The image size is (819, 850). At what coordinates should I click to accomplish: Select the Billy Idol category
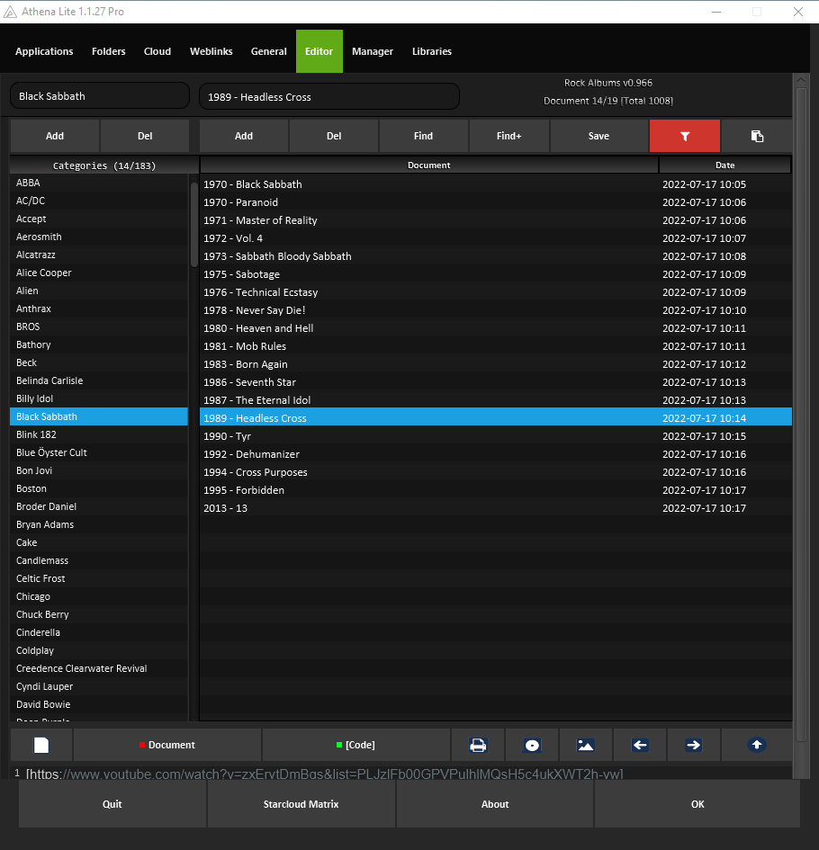[99, 398]
